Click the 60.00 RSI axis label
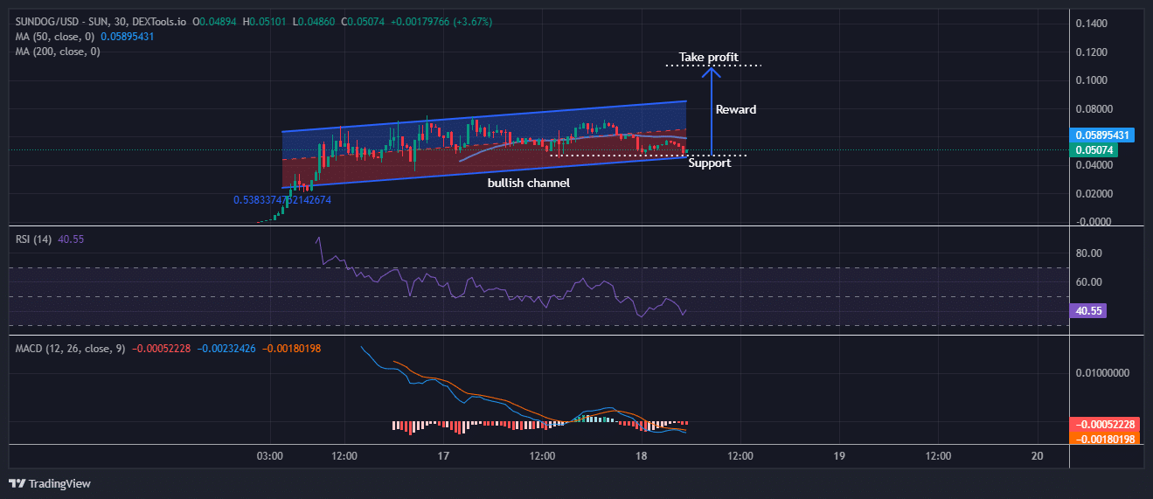Viewport: 1153px width, 499px height. [x=1089, y=282]
